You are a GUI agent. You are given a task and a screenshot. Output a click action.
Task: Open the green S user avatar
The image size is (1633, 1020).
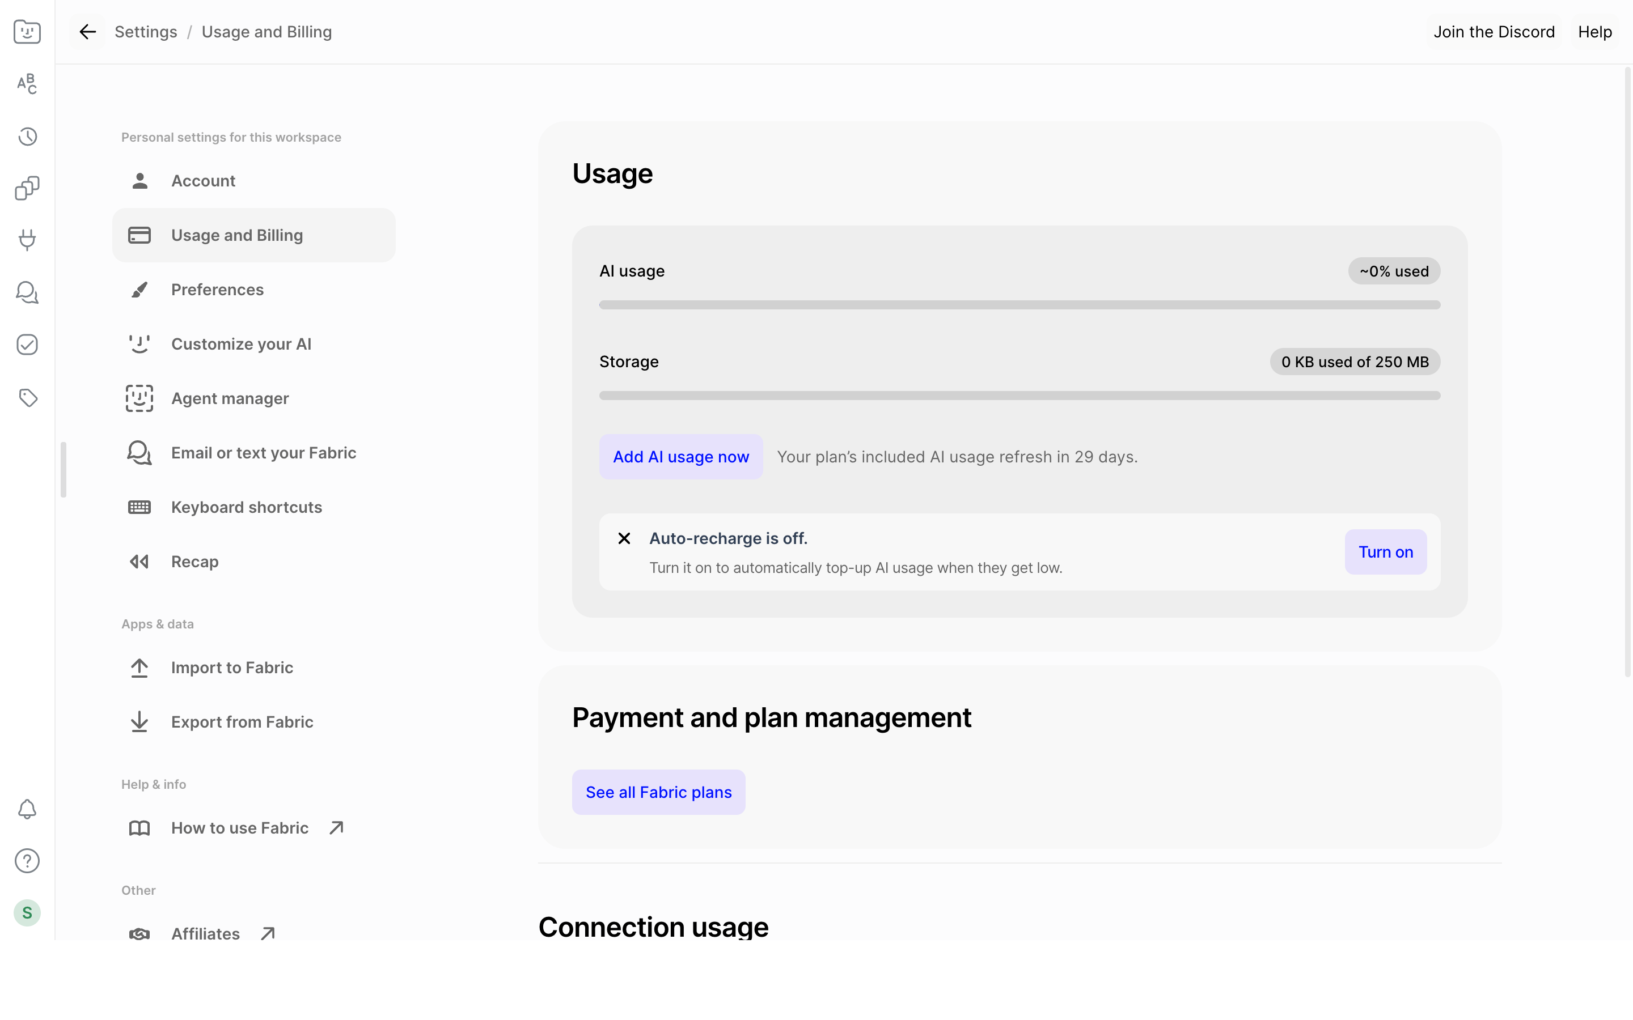[x=27, y=913]
